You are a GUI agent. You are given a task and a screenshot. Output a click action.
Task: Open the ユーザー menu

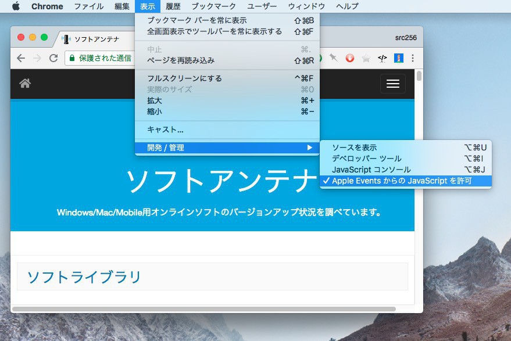click(262, 6)
